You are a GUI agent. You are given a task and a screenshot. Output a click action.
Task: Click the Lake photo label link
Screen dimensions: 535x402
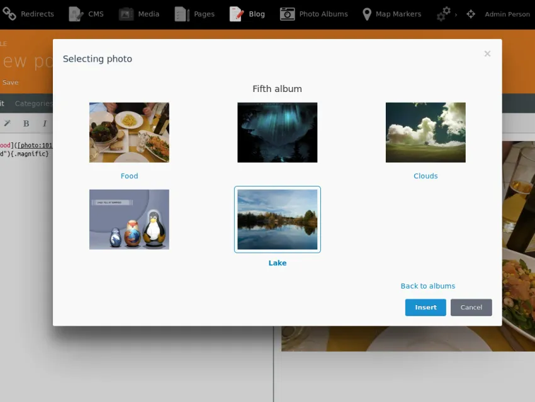(278, 263)
